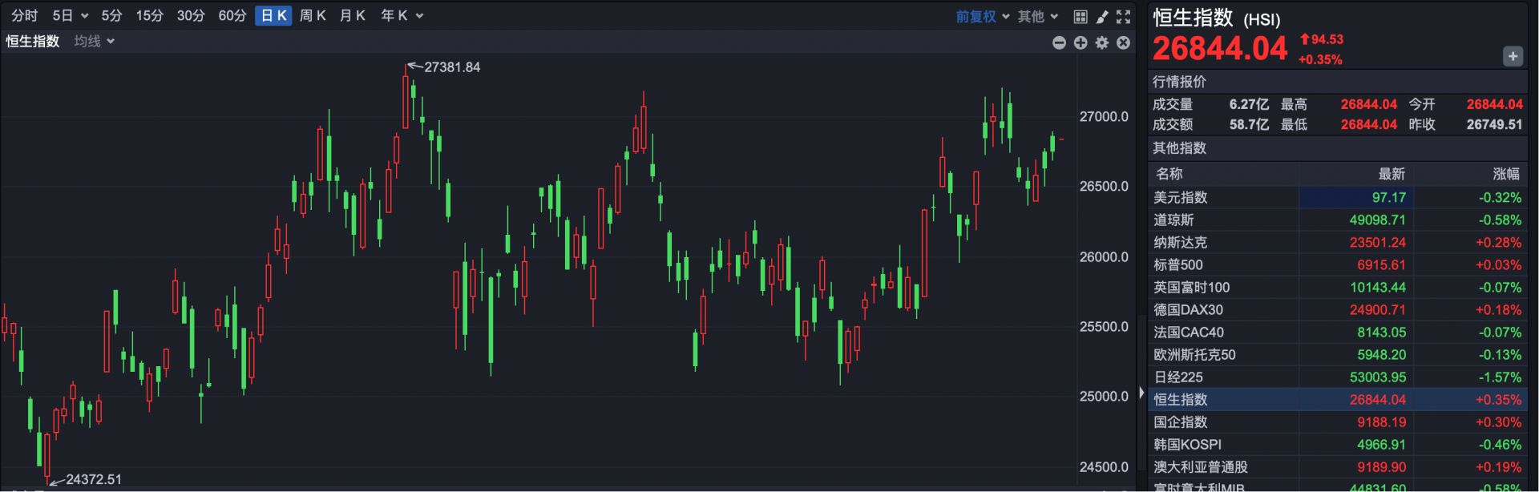Click the 26844.04 headline price
Viewport: 1539px width, 492px height.
[x=1220, y=49]
